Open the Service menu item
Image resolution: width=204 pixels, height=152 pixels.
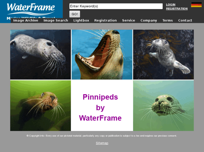click(129, 20)
